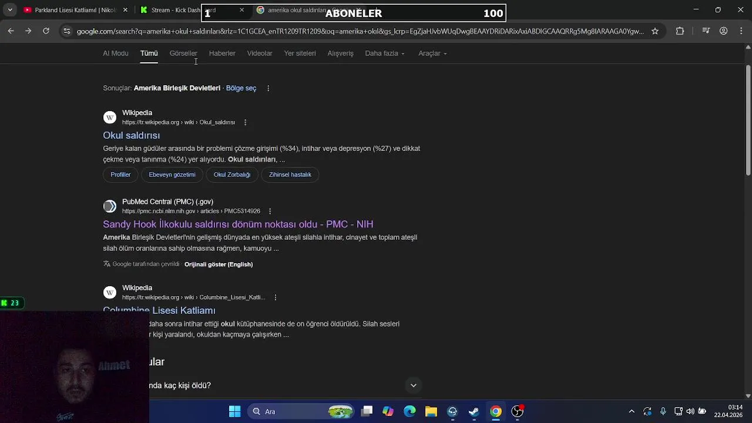
Task: Switch to AI Modu search tab
Action: coord(116,53)
